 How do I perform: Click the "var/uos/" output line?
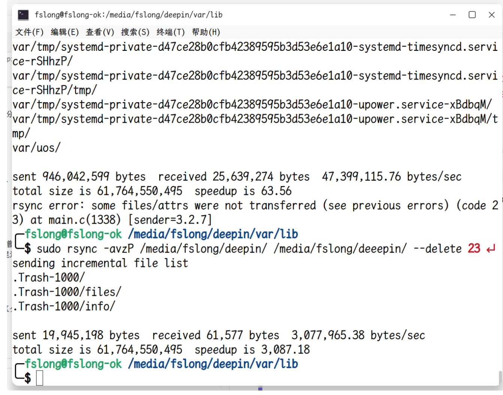pyautogui.click(x=36, y=148)
